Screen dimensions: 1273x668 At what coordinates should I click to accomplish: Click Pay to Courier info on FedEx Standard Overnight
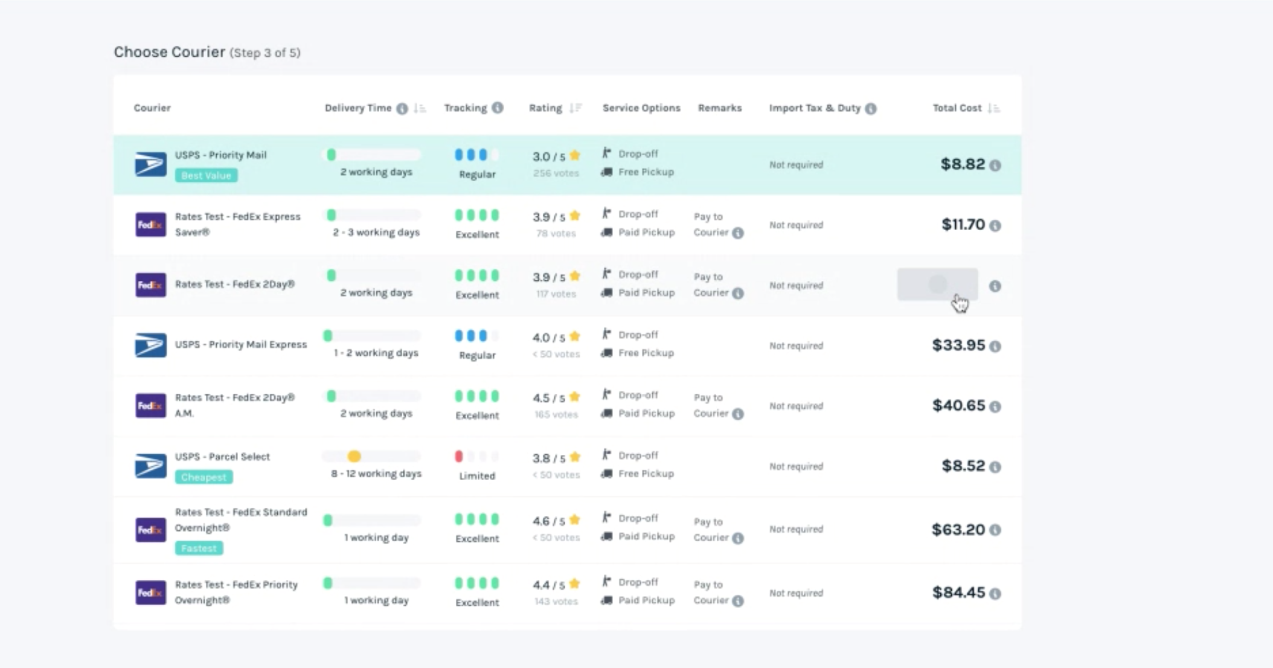click(738, 538)
